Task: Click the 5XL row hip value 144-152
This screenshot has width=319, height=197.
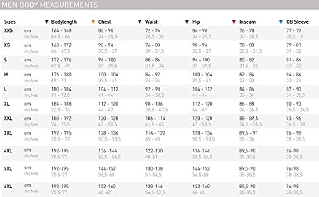Action: [201, 168]
